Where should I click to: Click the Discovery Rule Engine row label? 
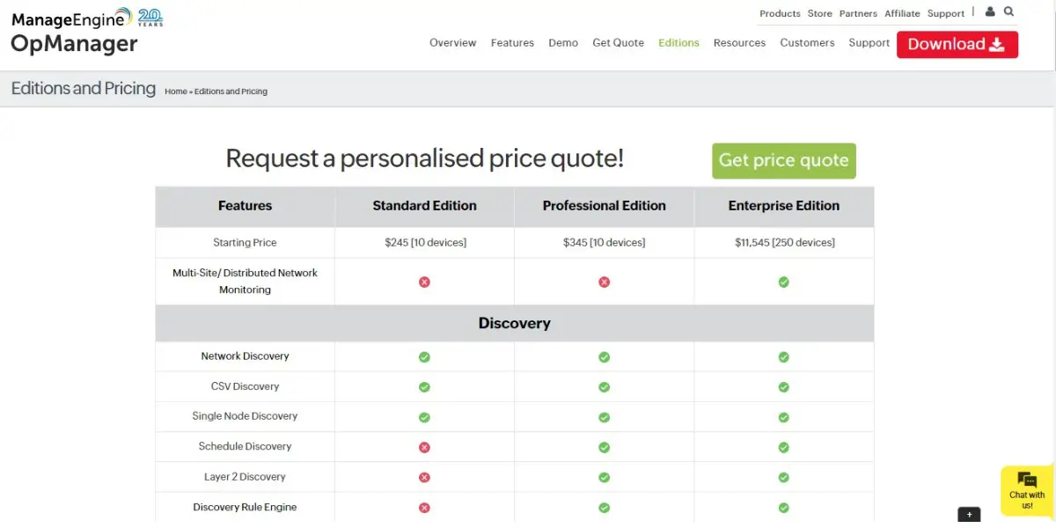point(245,507)
